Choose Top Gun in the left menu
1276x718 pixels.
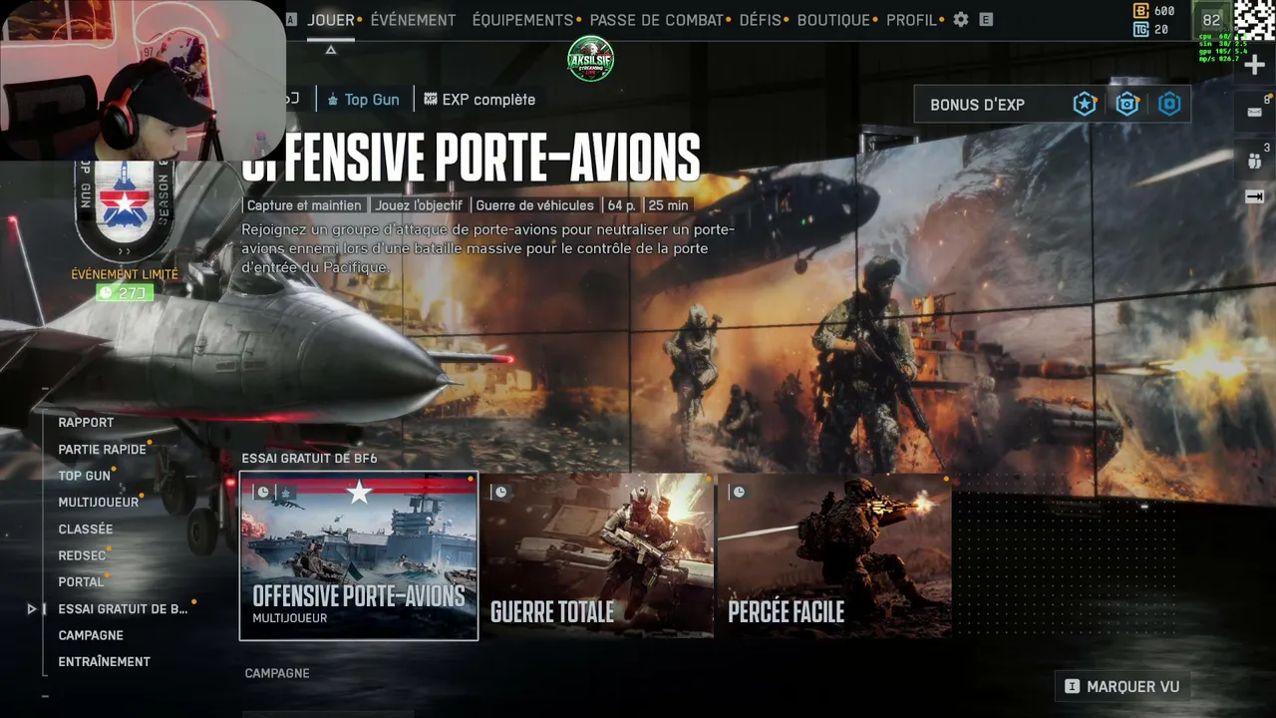tap(84, 477)
